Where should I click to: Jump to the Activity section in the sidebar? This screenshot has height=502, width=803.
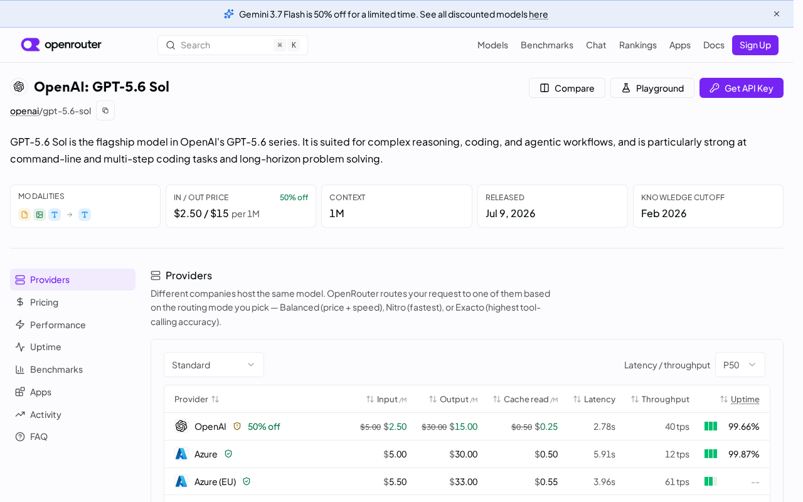pyautogui.click(x=73, y=415)
